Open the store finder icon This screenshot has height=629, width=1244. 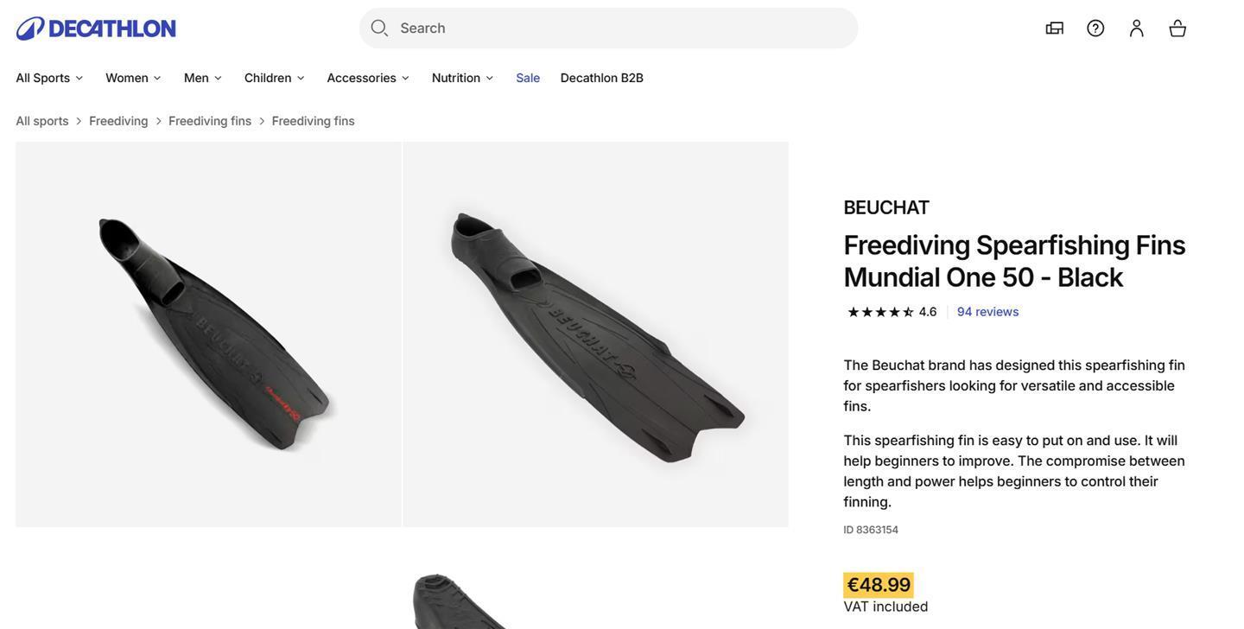(x=1054, y=29)
